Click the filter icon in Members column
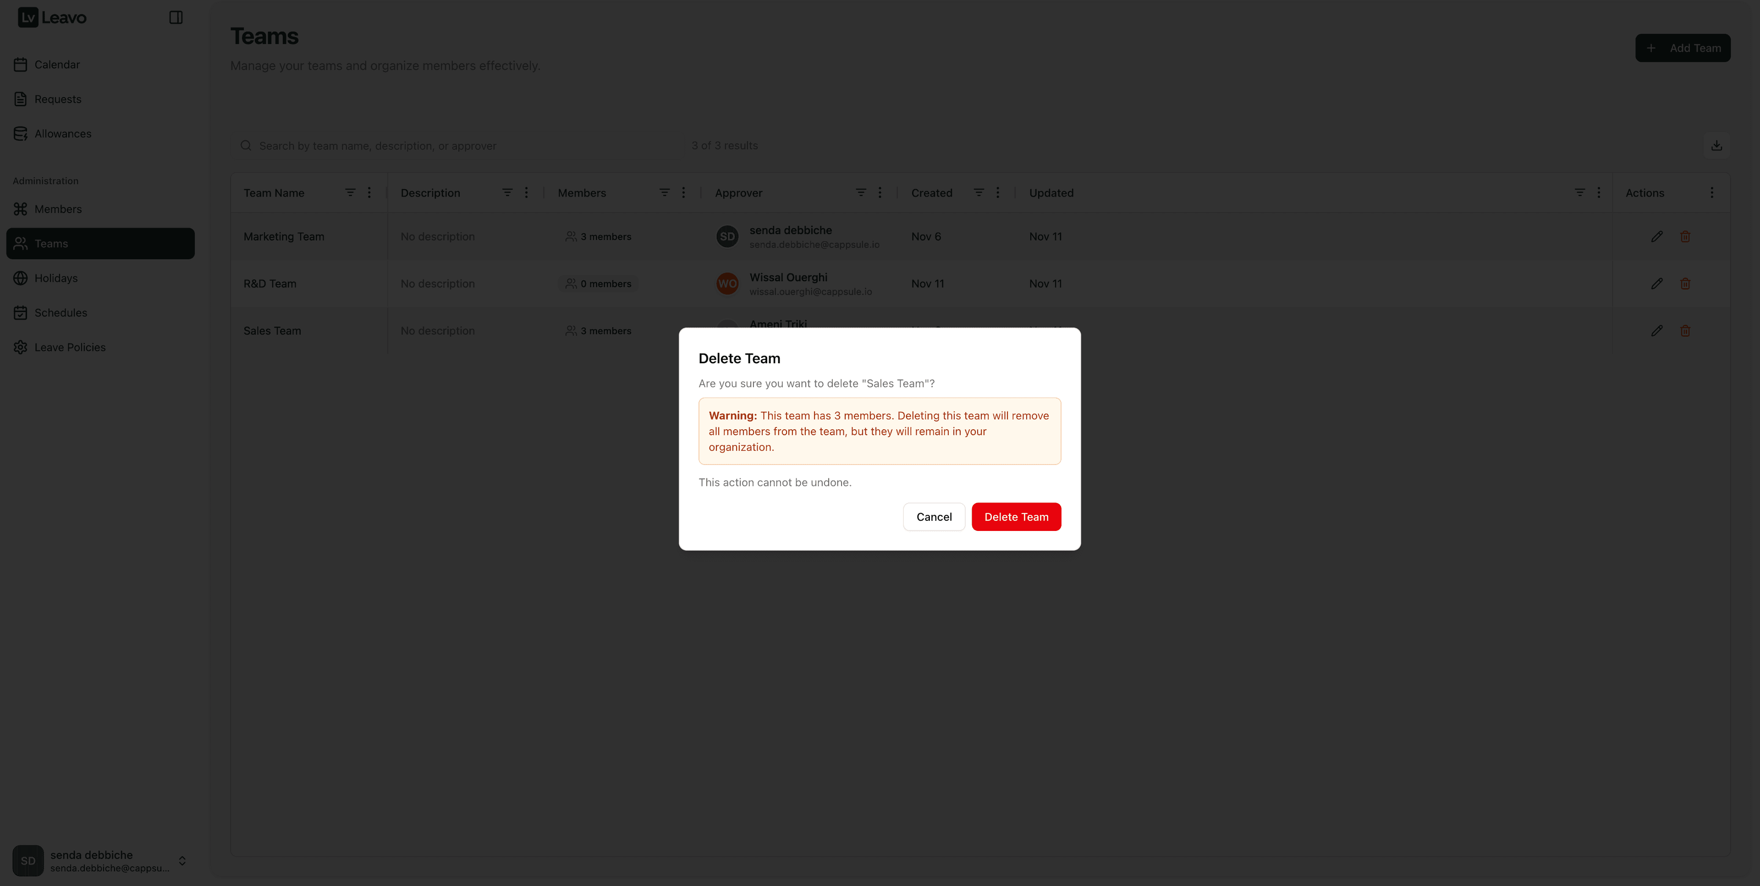The width and height of the screenshot is (1760, 886). (x=663, y=192)
